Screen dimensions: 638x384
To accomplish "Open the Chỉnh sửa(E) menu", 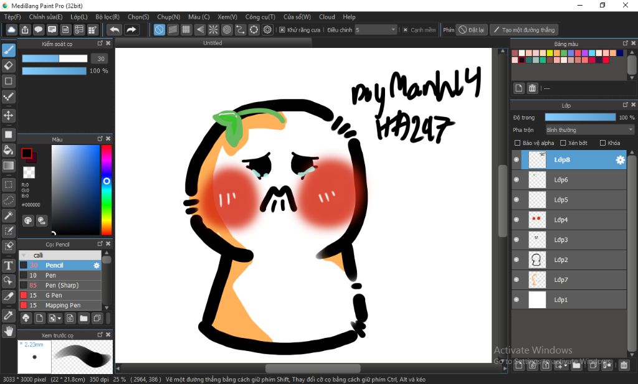I will coord(45,17).
